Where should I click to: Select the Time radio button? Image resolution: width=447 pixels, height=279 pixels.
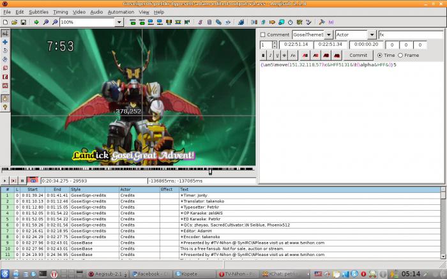[379, 56]
